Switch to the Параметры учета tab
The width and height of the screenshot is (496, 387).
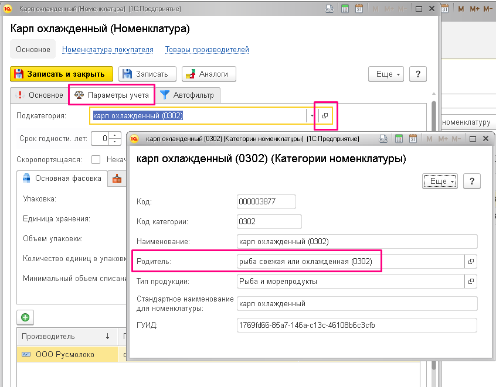tap(111, 95)
